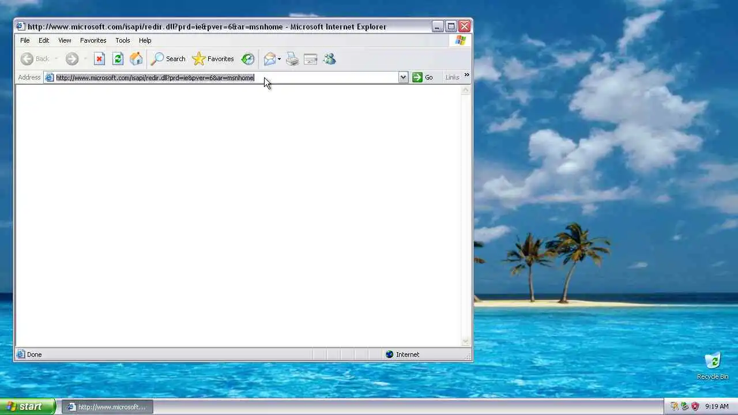Open the Favorites pane
Image resolution: width=738 pixels, height=415 pixels.
[x=213, y=59]
